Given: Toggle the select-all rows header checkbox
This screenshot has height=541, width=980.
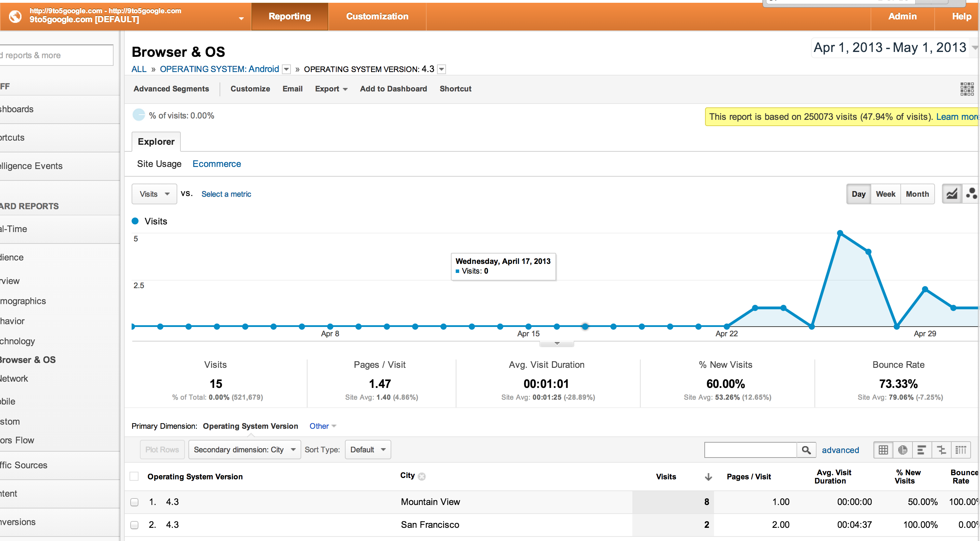Looking at the screenshot, I should coord(134,476).
